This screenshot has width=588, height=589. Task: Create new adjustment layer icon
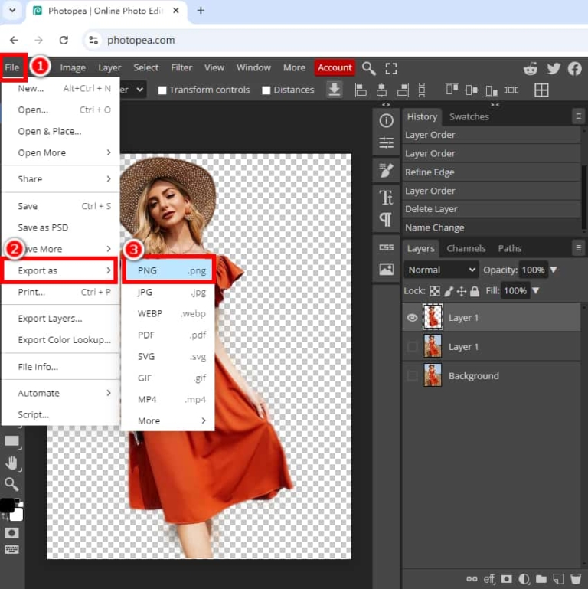point(524,579)
